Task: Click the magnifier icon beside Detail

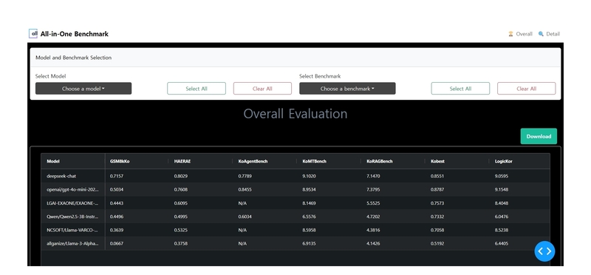Action: [x=541, y=34]
